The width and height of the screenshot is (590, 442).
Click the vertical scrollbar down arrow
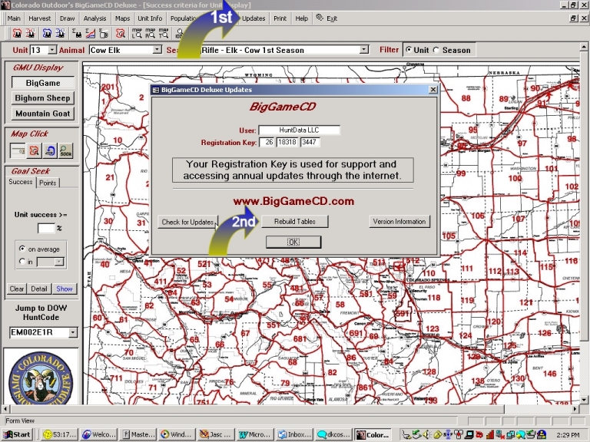[x=584, y=400]
